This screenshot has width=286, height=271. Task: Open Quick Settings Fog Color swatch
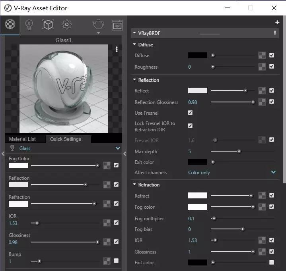point(18,165)
